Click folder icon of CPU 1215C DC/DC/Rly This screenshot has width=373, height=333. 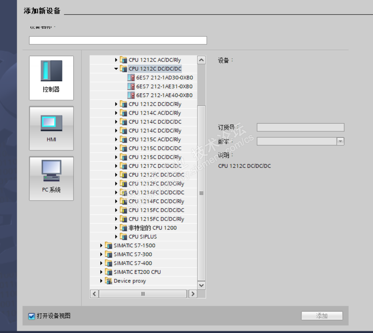[x=123, y=157]
